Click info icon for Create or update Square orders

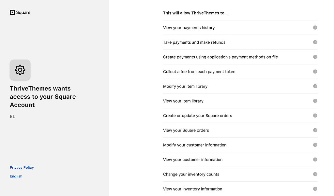click(315, 116)
